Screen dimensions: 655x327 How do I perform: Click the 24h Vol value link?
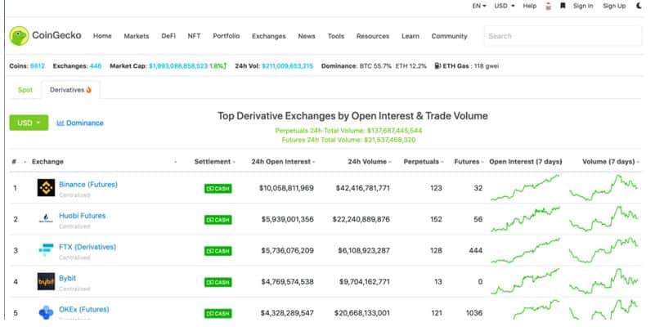pos(287,66)
